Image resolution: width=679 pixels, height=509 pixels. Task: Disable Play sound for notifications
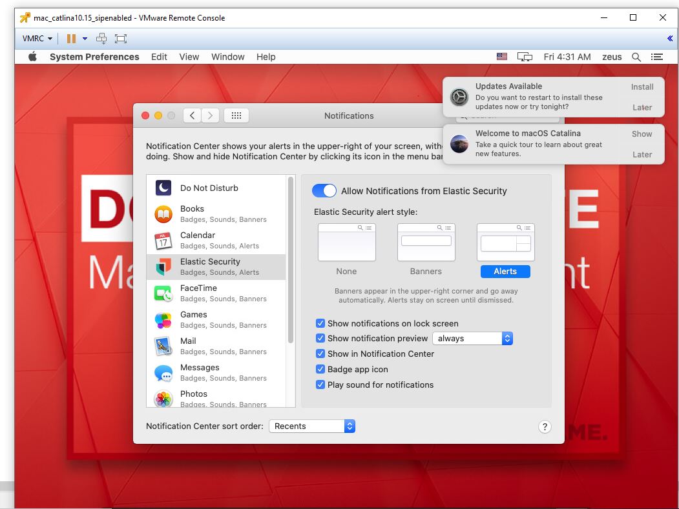click(320, 384)
